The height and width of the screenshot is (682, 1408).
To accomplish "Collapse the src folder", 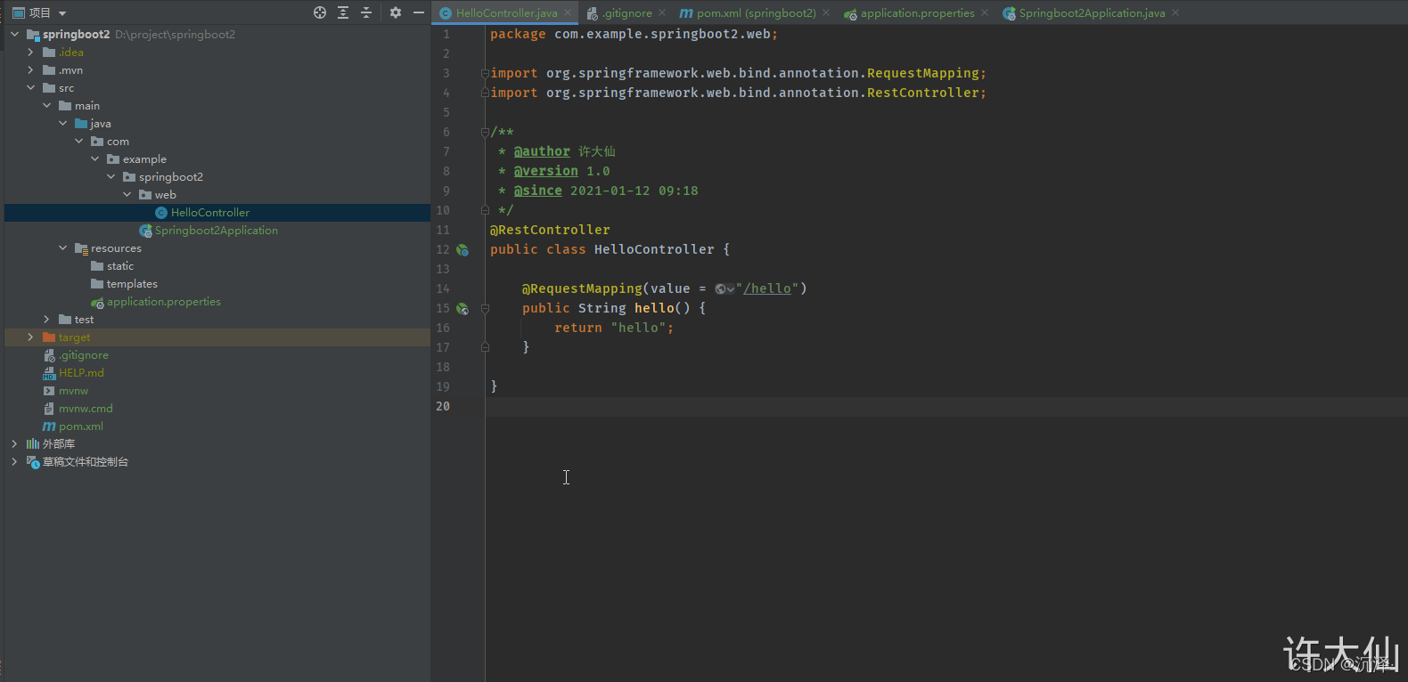I will [x=30, y=88].
